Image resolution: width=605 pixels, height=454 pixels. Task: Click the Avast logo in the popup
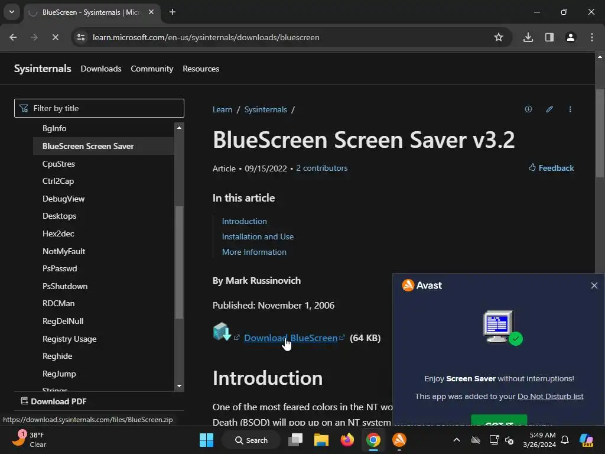click(x=422, y=286)
